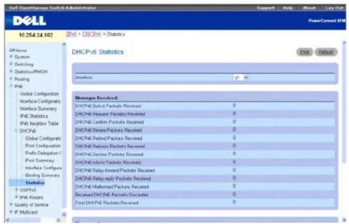This screenshot has width=349, height=224.
Task: Expand the Statistics/RMON tree node
Action: click(11, 71)
